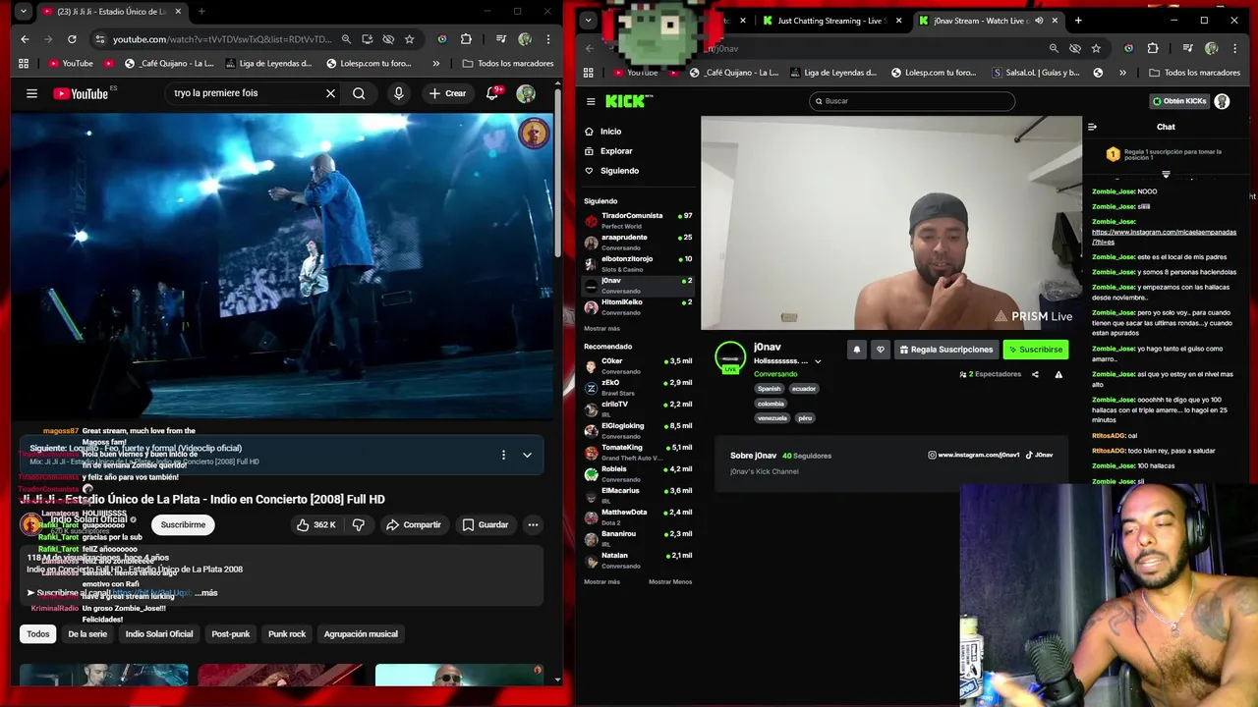This screenshot has width=1258, height=707.
Task: Click the j0nav live video player
Action: click(891, 223)
